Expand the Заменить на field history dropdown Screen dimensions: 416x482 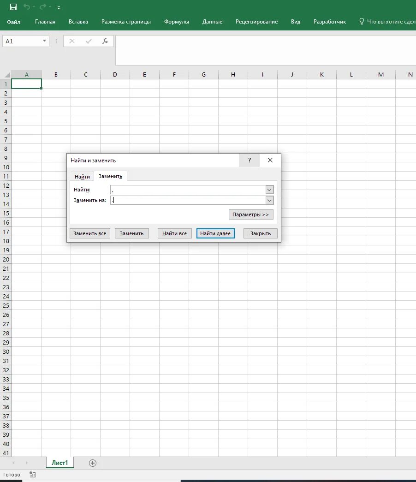[269, 201]
